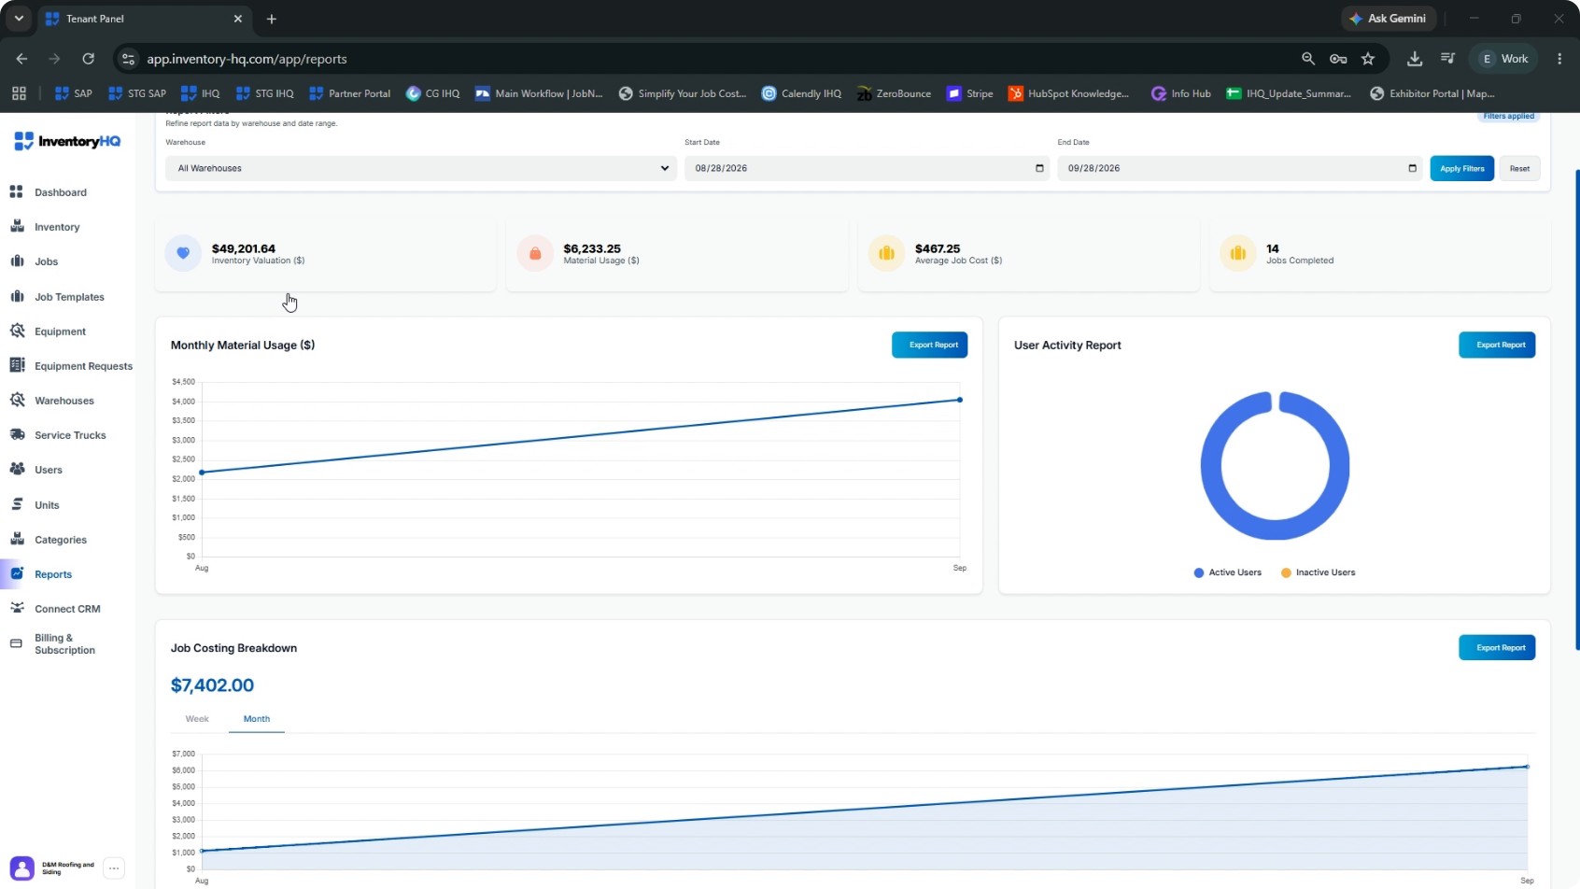Export the User Activity Report
The width and height of the screenshot is (1580, 889).
coord(1497,345)
